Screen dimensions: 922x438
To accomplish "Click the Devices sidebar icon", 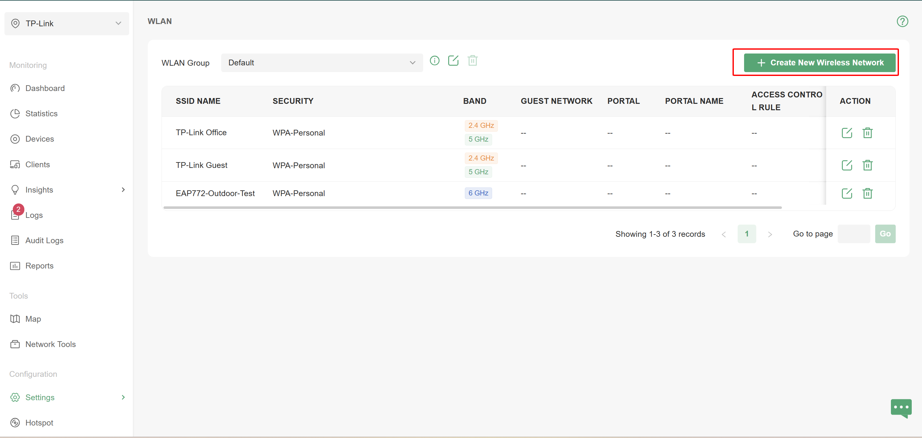I will click(15, 139).
